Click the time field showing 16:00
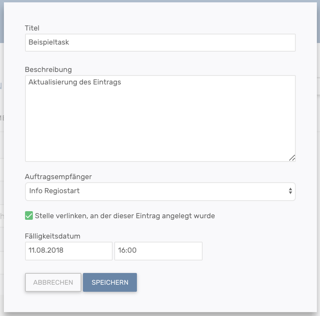The height and width of the screenshot is (316, 320). coord(158,251)
